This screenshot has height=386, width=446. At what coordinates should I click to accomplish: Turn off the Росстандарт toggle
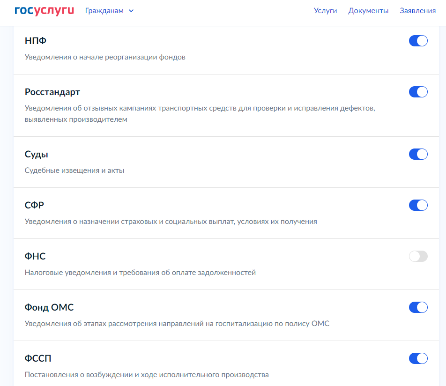[x=418, y=92]
